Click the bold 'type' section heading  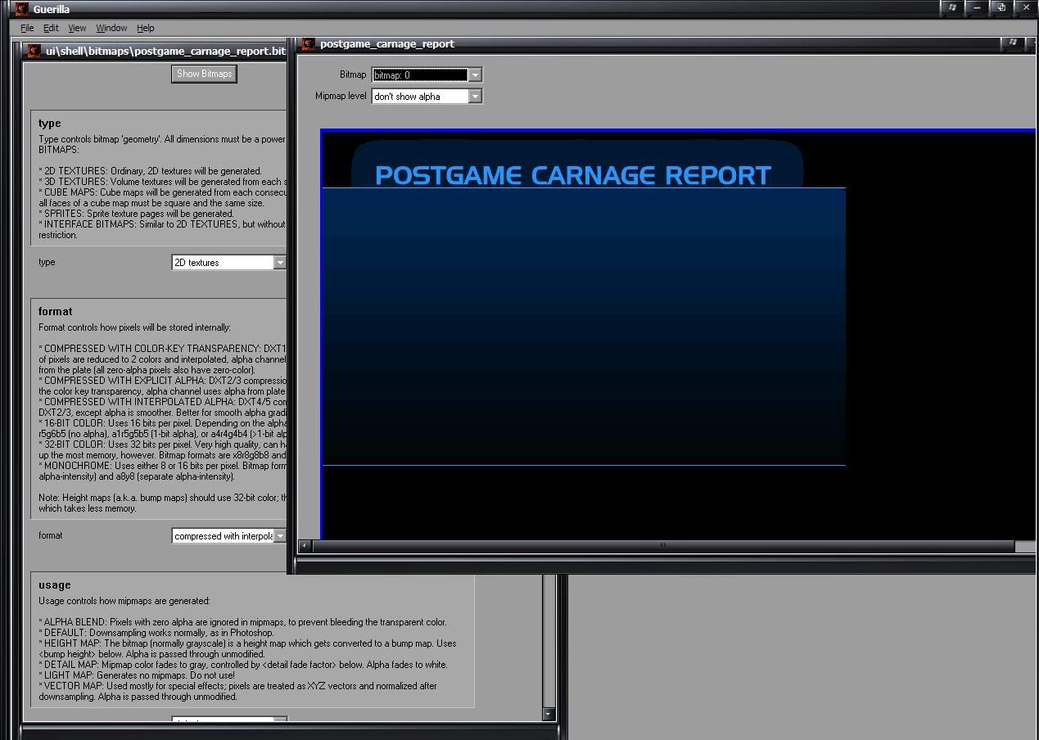(49, 124)
